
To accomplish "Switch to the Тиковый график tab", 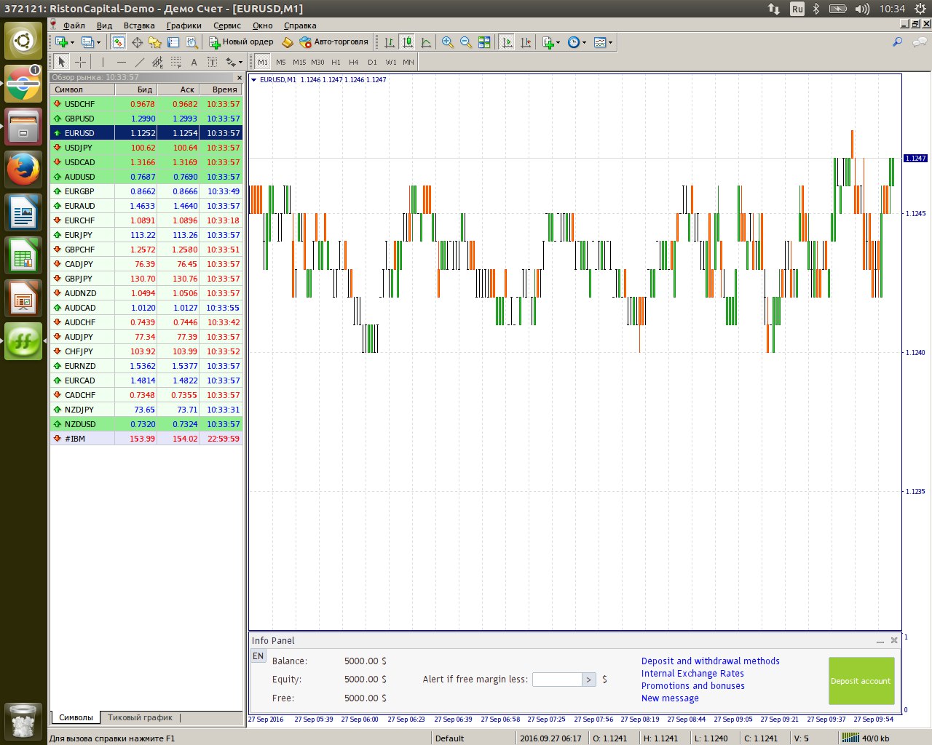I will [140, 717].
